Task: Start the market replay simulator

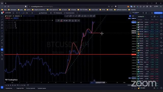Action: [x=69, y=13]
